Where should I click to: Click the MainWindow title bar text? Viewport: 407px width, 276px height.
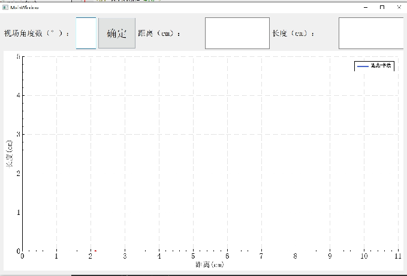[24, 7]
